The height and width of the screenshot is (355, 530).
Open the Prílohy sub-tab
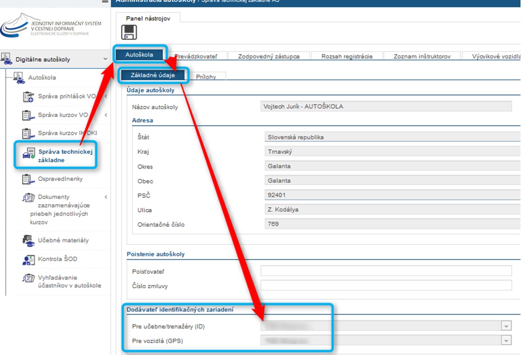click(206, 77)
